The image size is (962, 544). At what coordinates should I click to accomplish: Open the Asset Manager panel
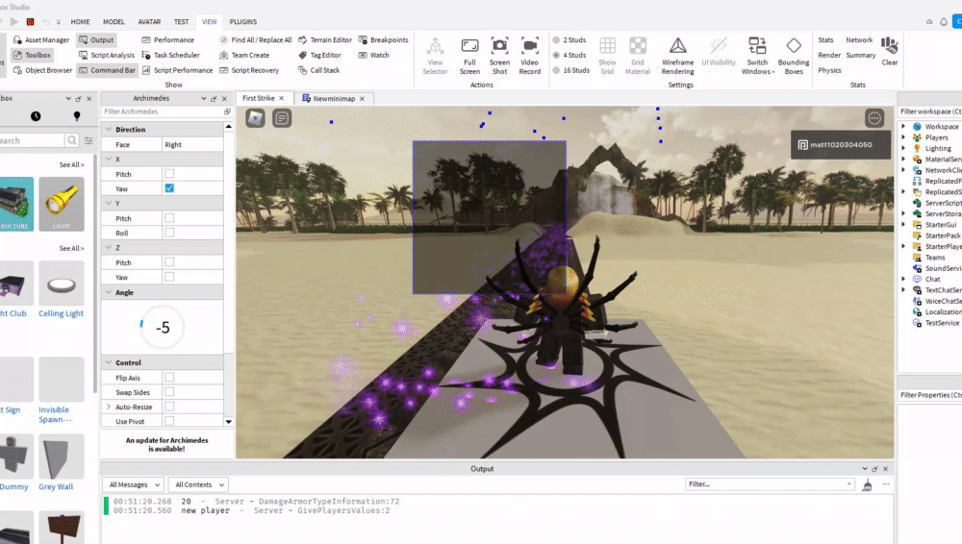(41, 39)
